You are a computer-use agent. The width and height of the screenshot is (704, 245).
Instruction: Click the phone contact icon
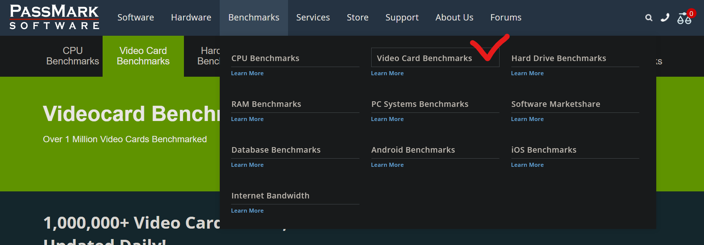[665, 17]
